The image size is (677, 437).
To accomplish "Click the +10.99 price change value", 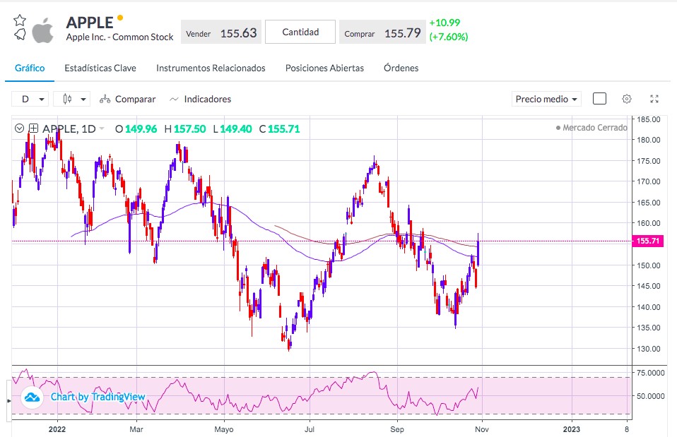I will coord(445,23).
